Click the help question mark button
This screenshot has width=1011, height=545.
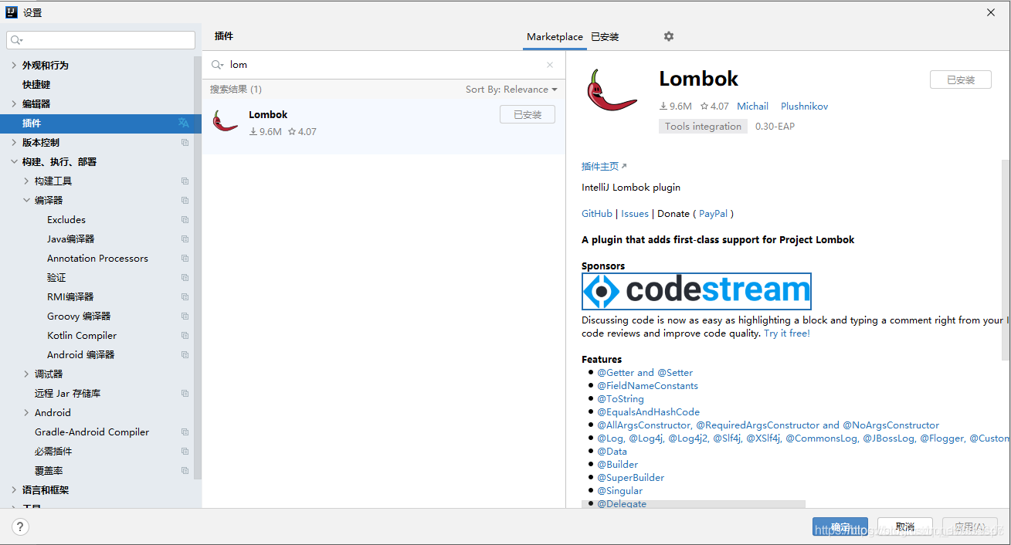(x=20, y=526)
